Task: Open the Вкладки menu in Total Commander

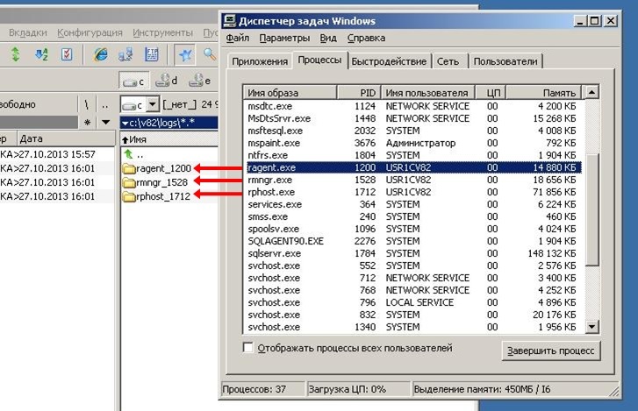Action: (x=28, y=32)
